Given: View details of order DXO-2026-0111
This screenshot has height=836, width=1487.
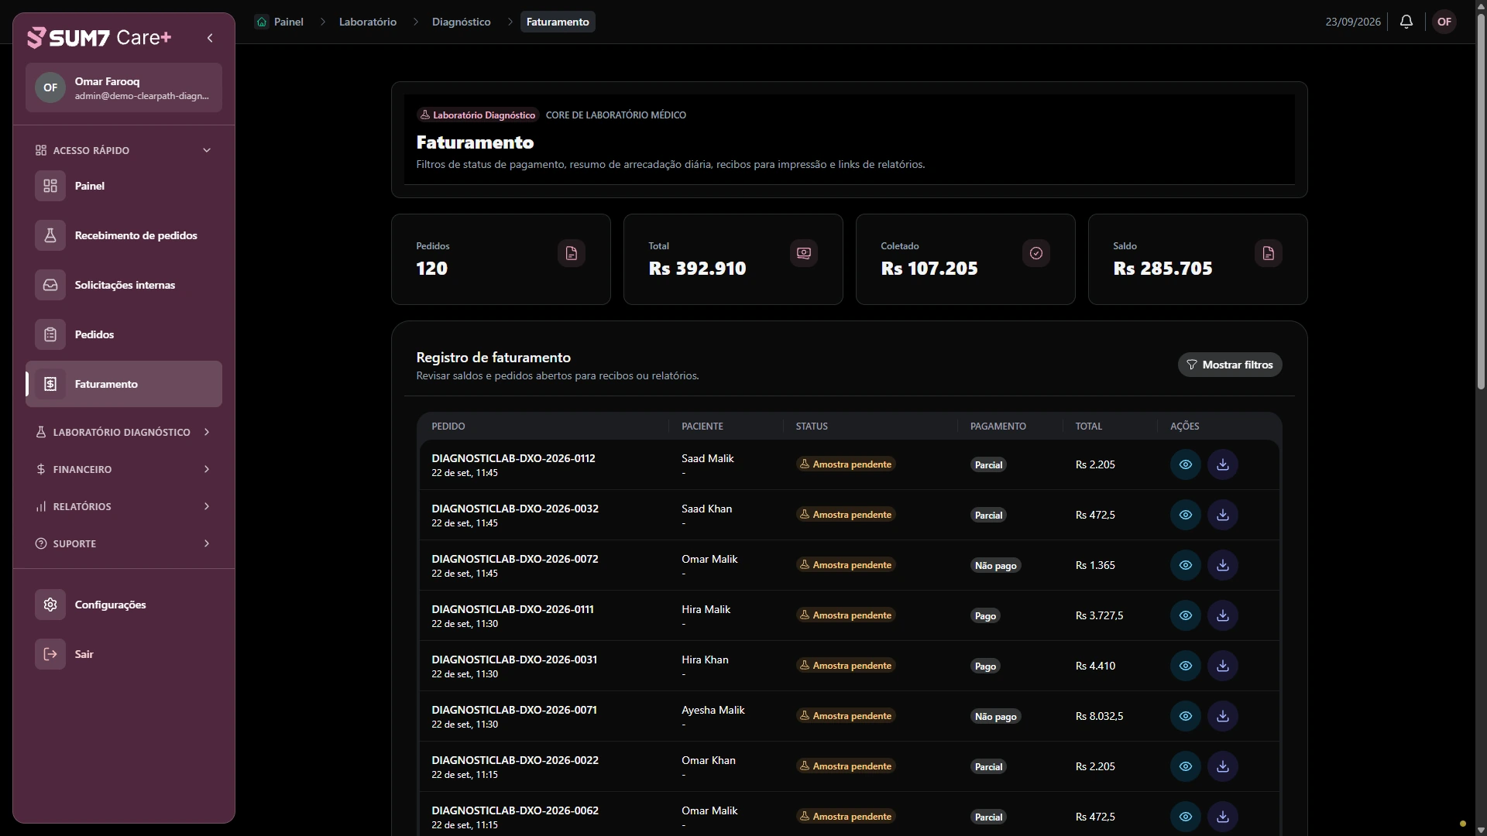Looking at the screenshot, I should click(1186, 615).
